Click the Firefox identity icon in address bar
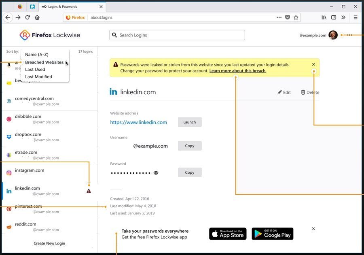The height and width of the screenshot is (255, 364). (75, 17)
